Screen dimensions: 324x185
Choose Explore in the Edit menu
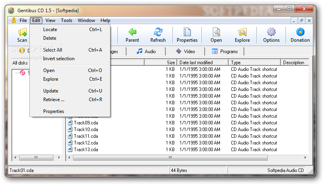click(70, 79)
